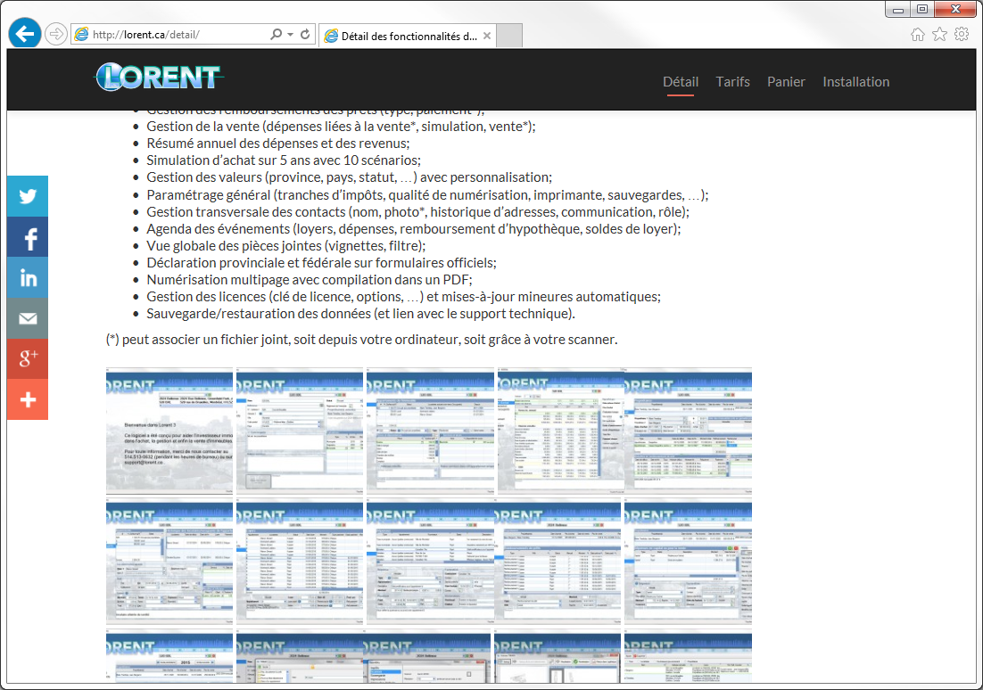Click the Lorent logo in header
983x690 pixels.
coord(159,78)
